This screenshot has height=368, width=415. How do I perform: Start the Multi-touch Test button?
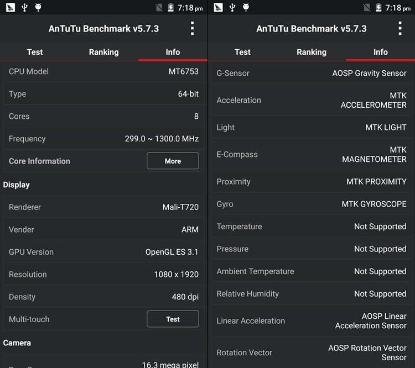click(173, 319)
